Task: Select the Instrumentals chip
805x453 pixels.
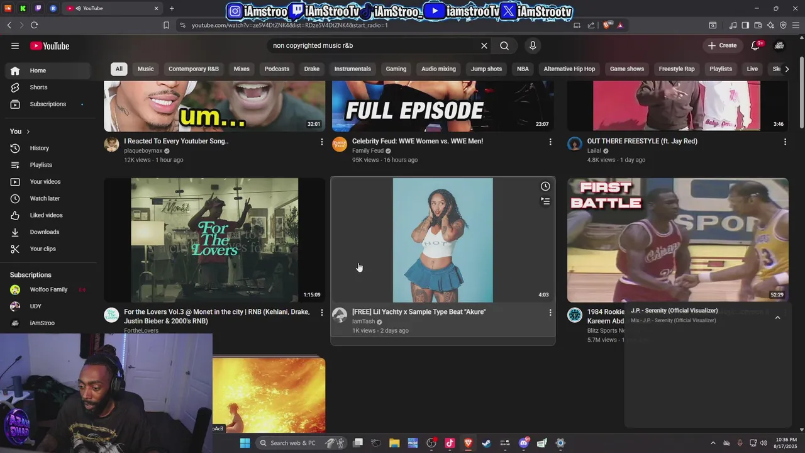Action: pyautogui.click(x=353, y=69)
